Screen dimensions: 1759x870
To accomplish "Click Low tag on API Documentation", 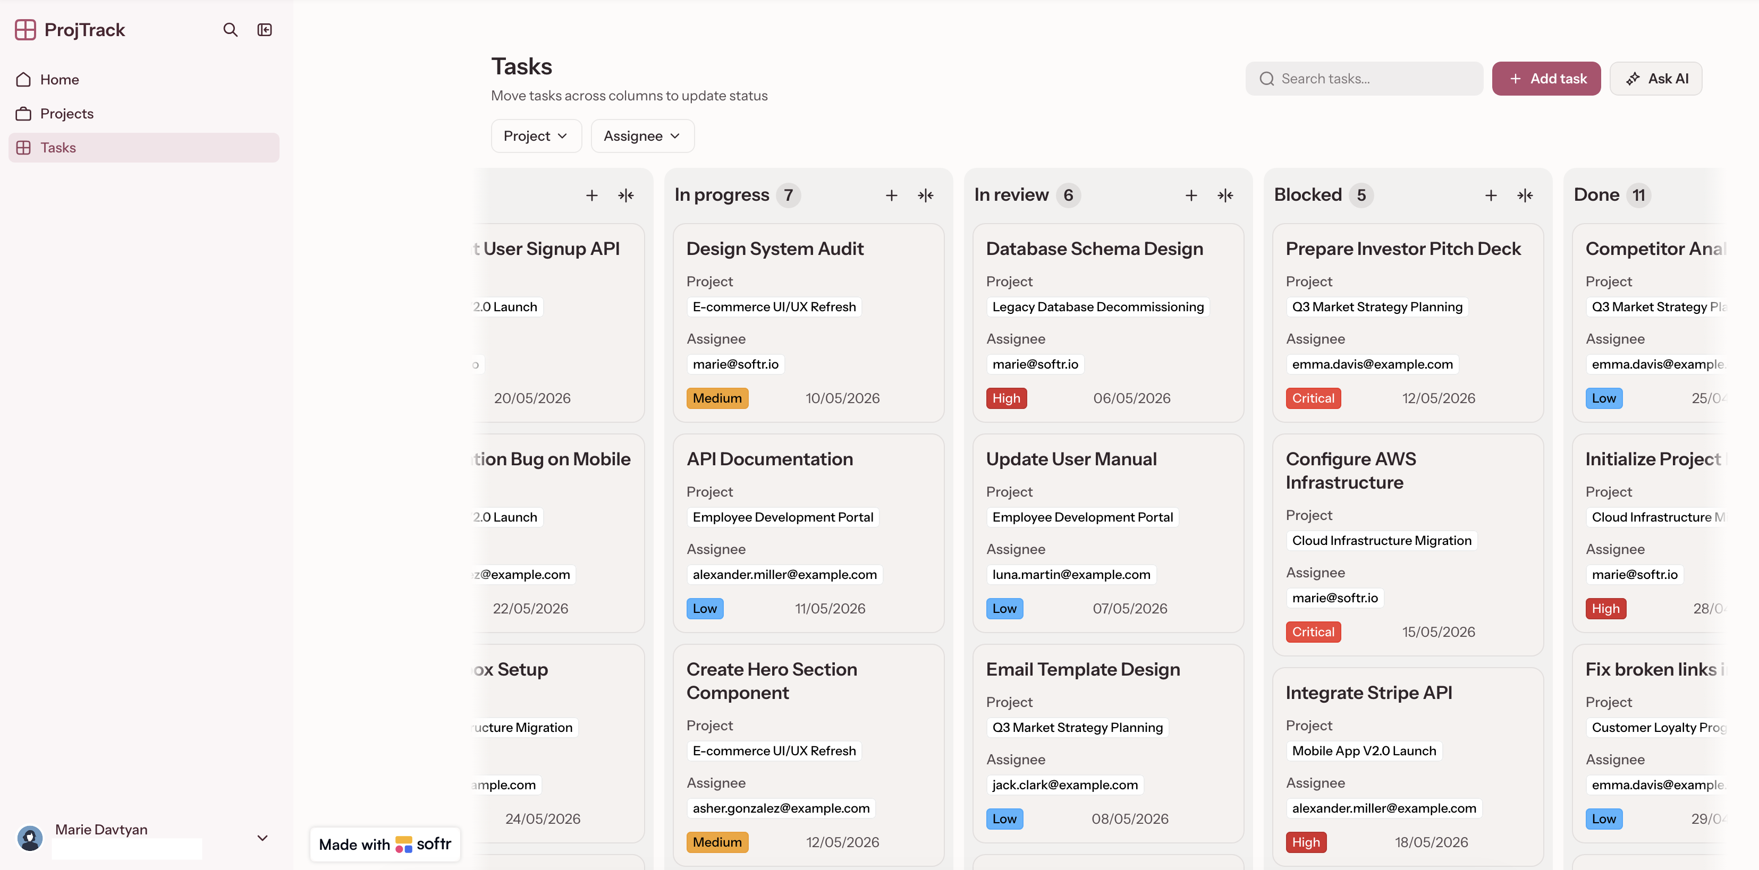I will coord(705,608).
